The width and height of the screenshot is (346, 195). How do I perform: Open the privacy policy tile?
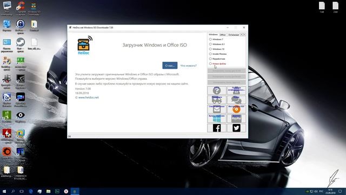point(236,90)
